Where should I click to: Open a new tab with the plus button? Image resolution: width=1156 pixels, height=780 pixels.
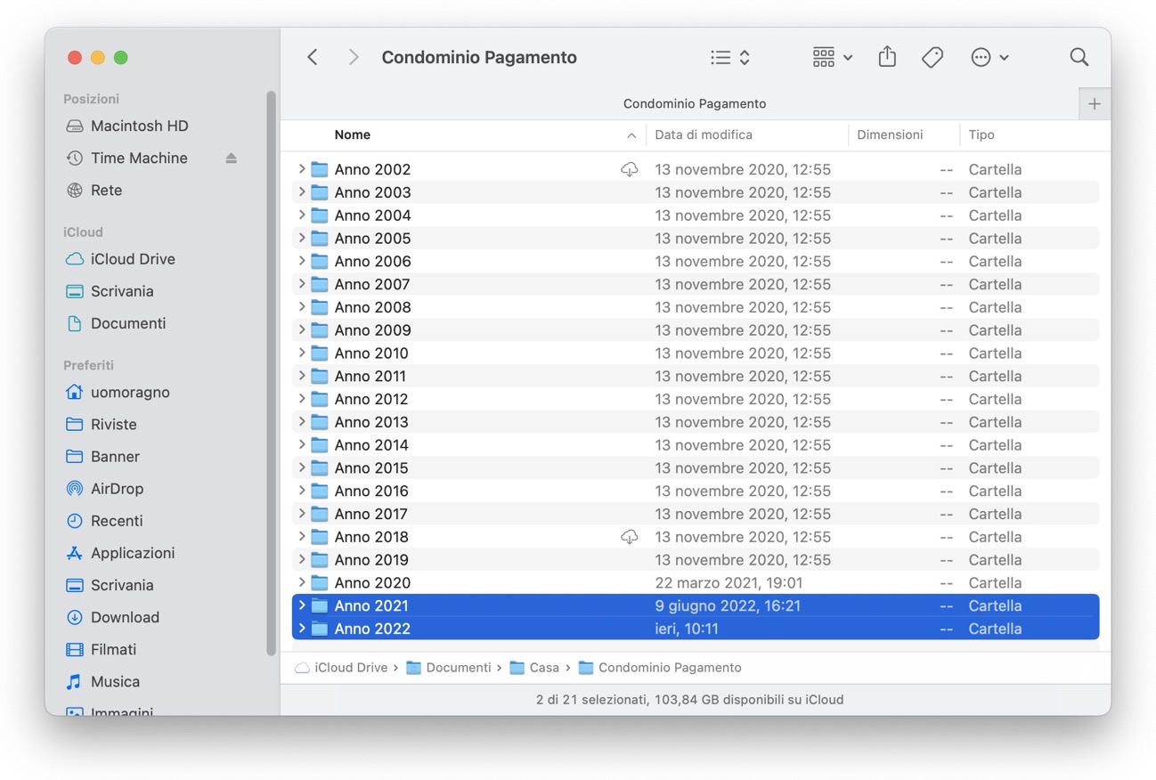[1094, 103]
